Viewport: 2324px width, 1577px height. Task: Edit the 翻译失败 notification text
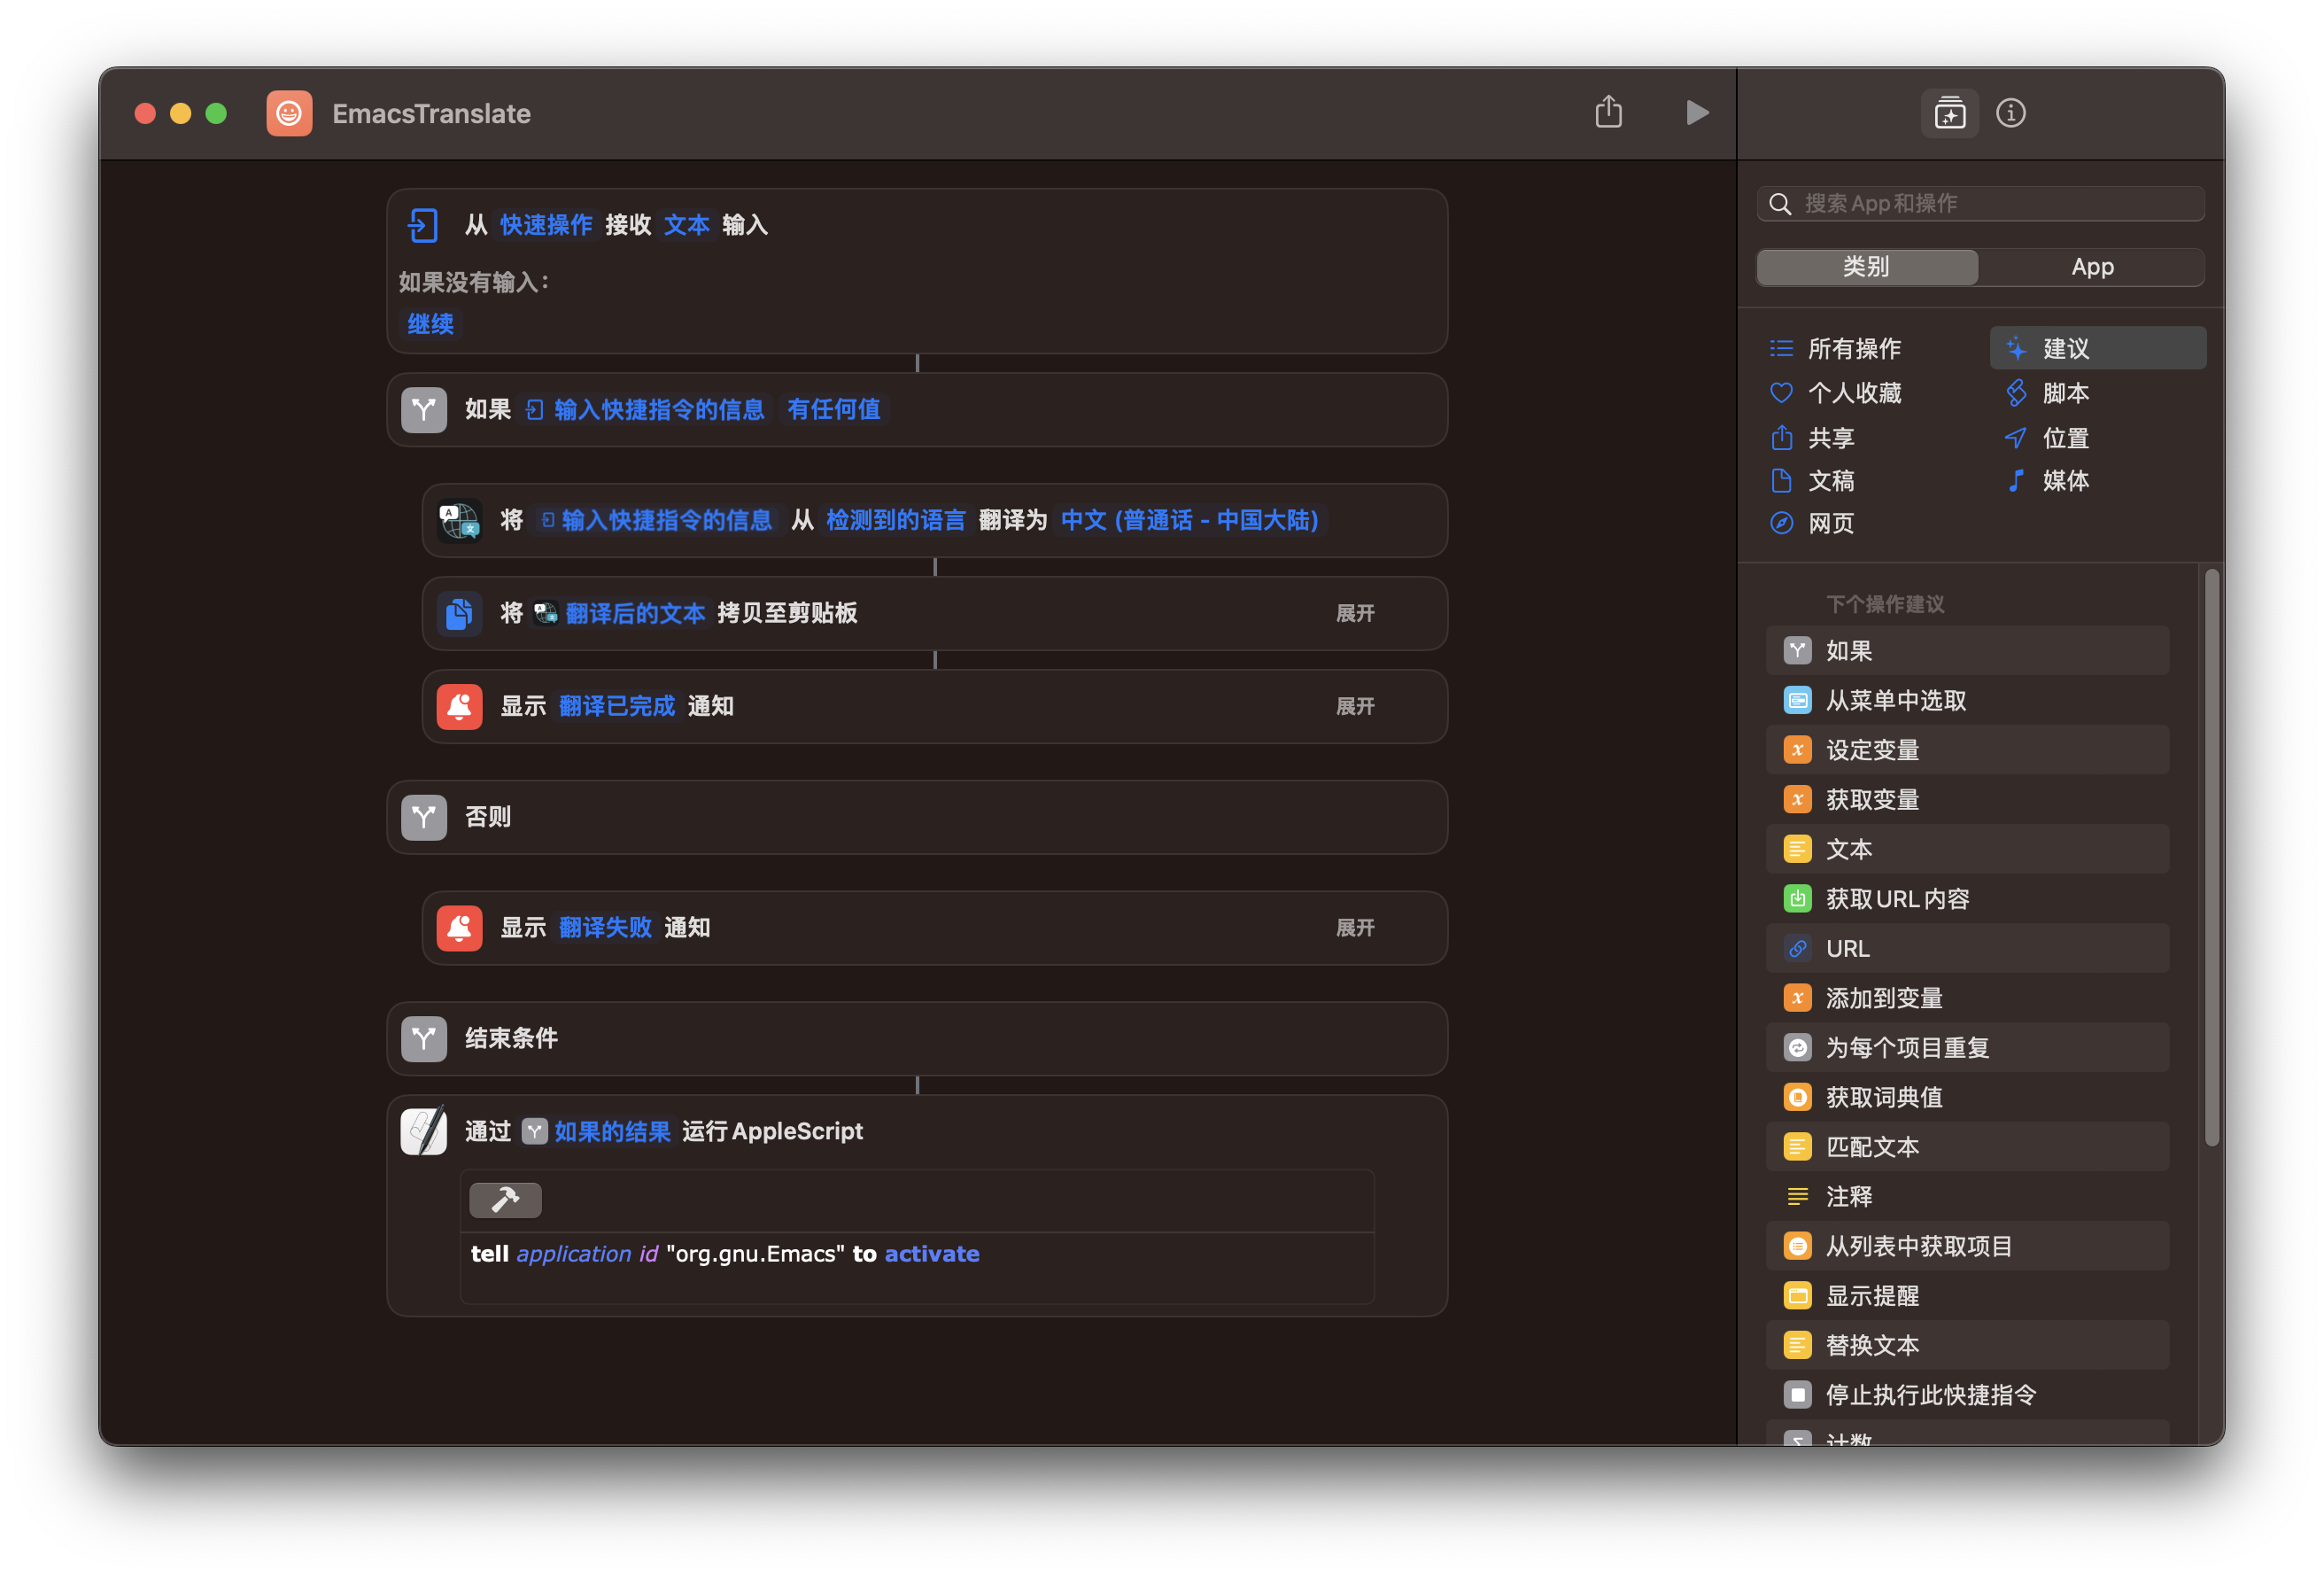click(x=605, y=928)
